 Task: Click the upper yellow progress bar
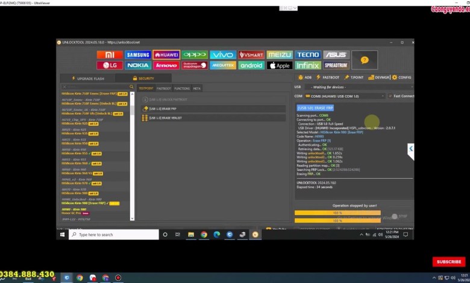[337, 213]
